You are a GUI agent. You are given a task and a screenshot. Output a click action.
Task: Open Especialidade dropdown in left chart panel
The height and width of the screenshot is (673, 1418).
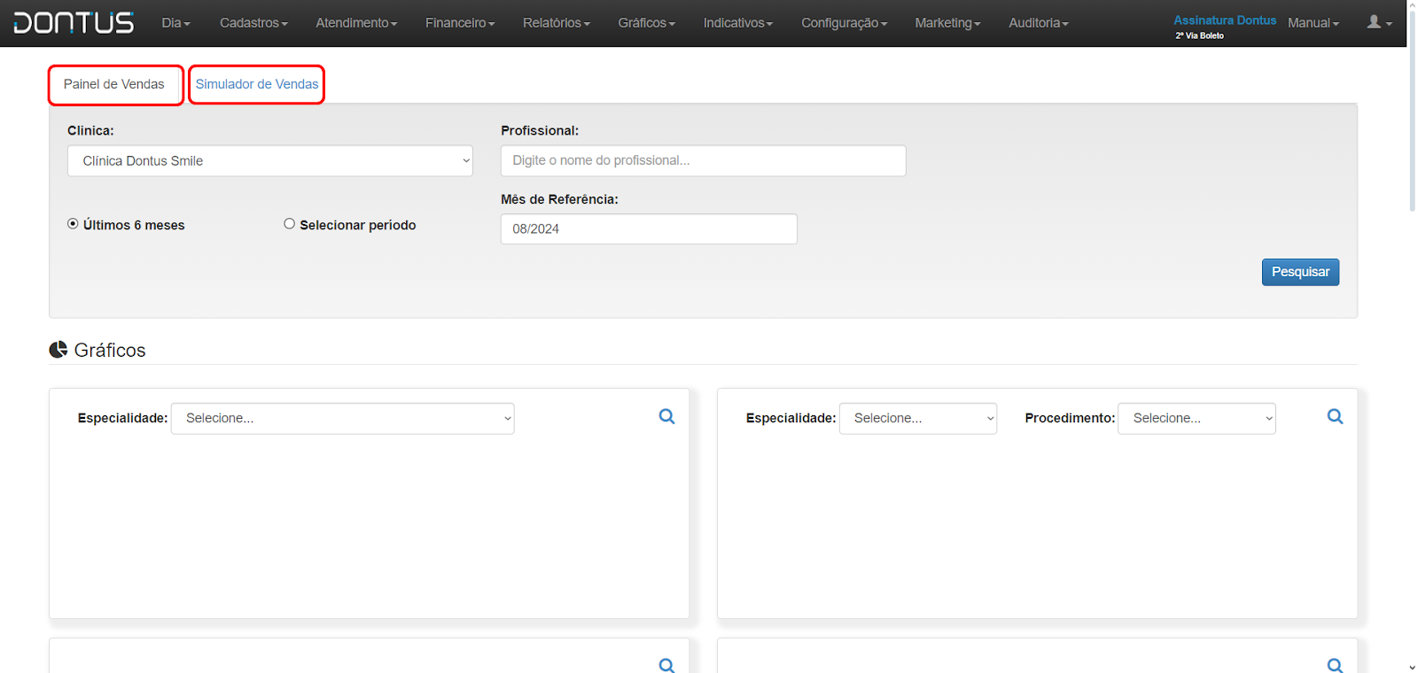(343, 418)
